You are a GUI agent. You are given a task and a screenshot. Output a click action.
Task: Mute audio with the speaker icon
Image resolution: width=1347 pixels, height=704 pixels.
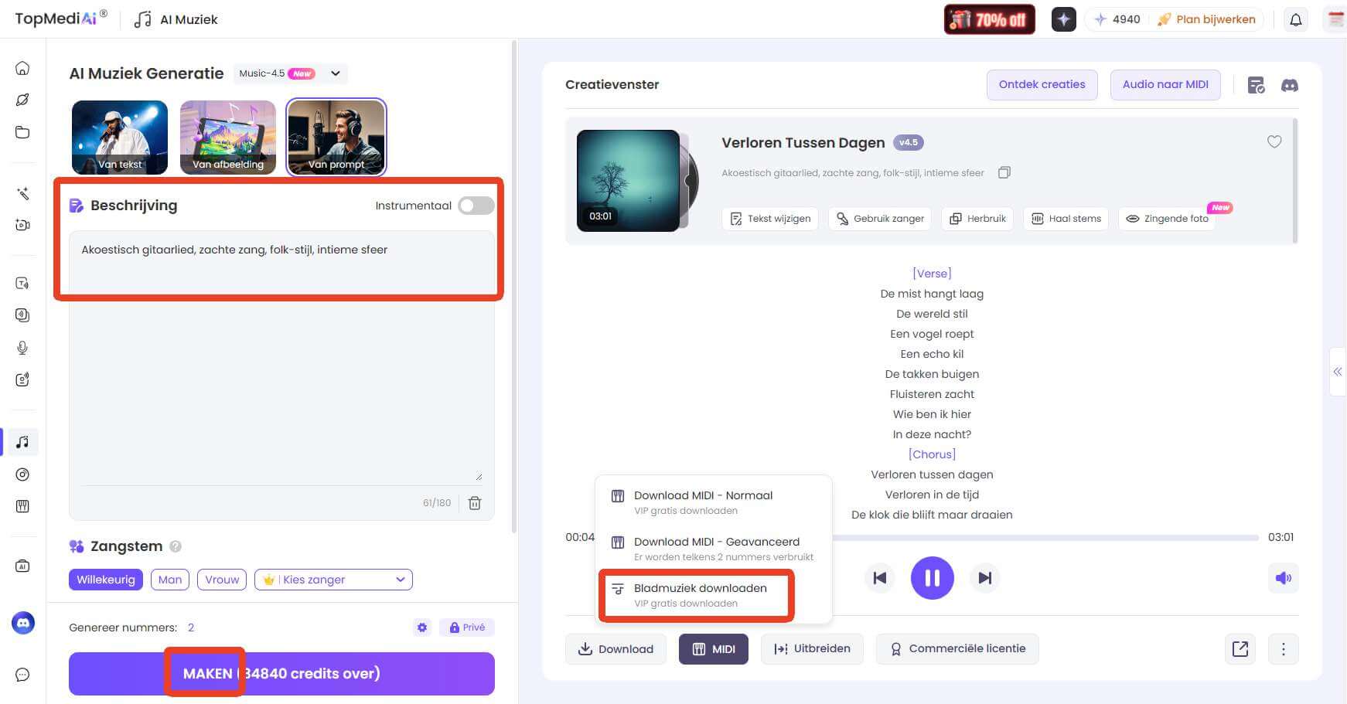click(x=1283, y=578)
